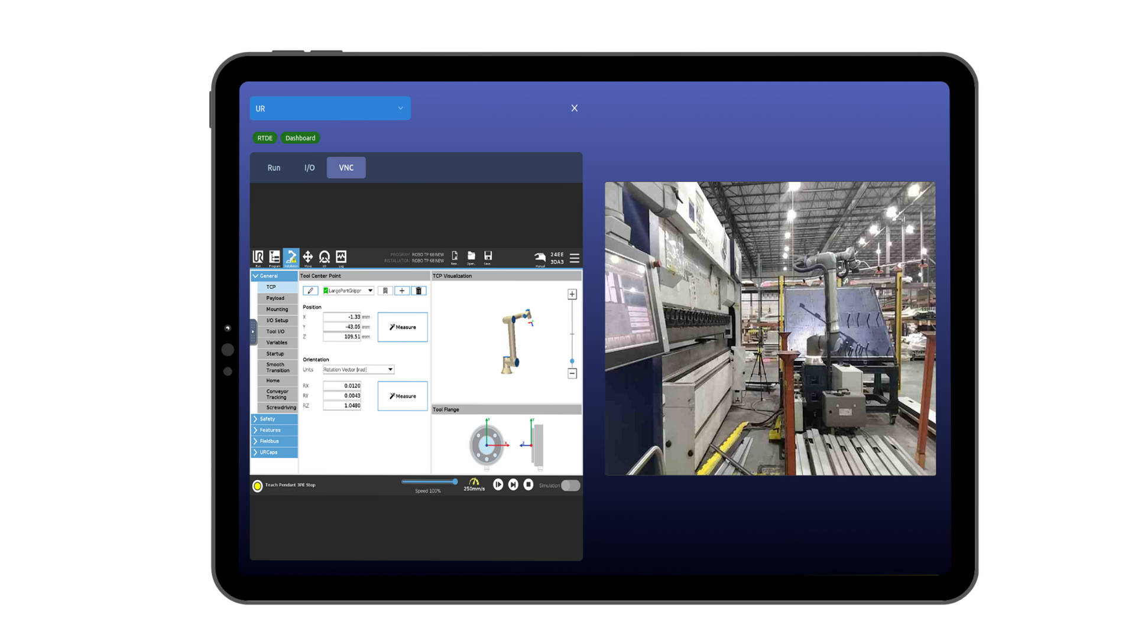Click the Position Measure button

coord(403,327)
